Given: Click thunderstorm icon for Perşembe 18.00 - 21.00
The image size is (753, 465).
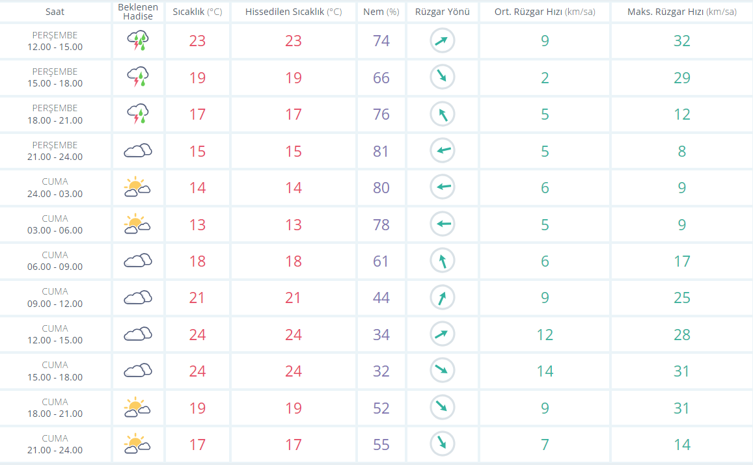Looking at the screenshot, I should click(138, 114).
